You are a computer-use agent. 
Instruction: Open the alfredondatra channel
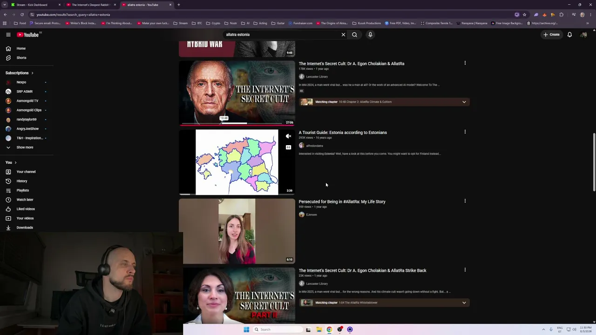(314, 146)
